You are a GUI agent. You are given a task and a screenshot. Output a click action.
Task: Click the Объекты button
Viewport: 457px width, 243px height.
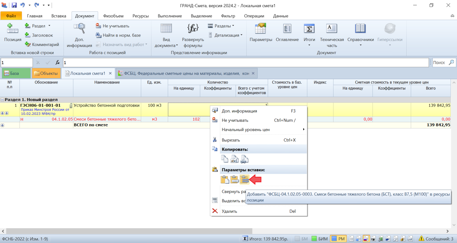[46, 73]
